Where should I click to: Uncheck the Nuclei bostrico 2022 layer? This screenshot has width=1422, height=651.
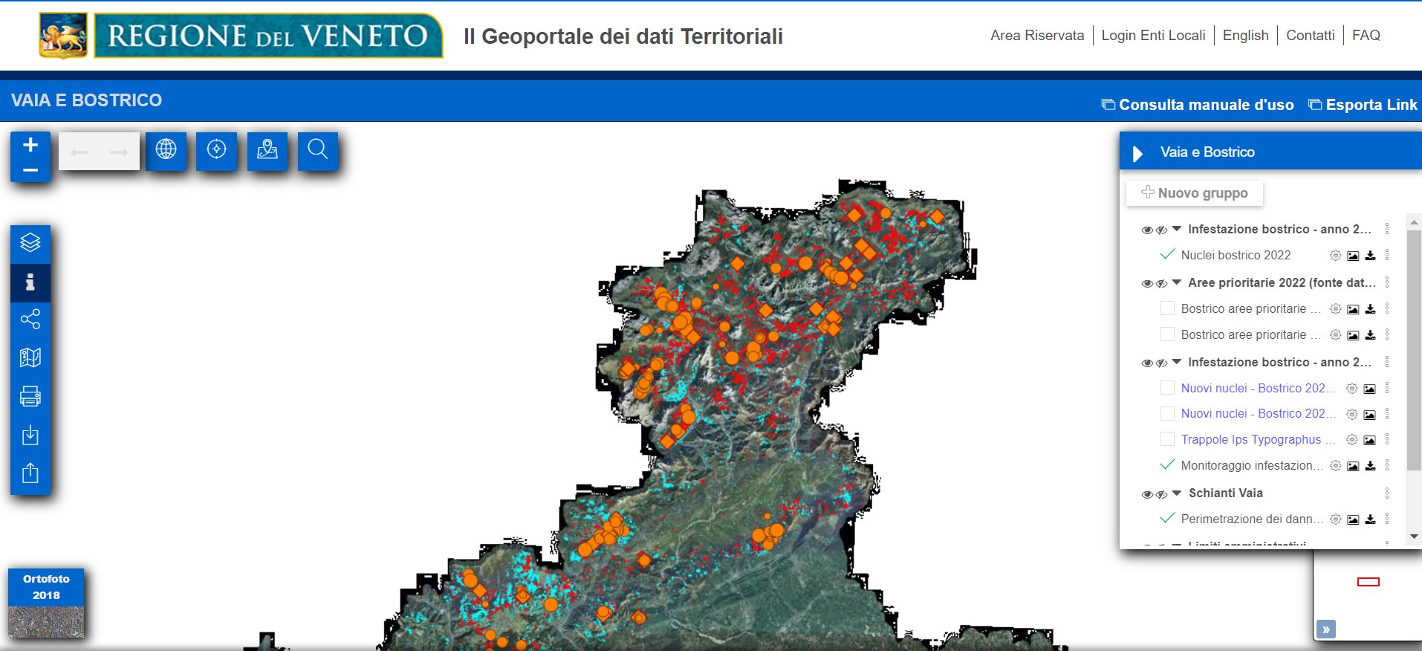1167,255
